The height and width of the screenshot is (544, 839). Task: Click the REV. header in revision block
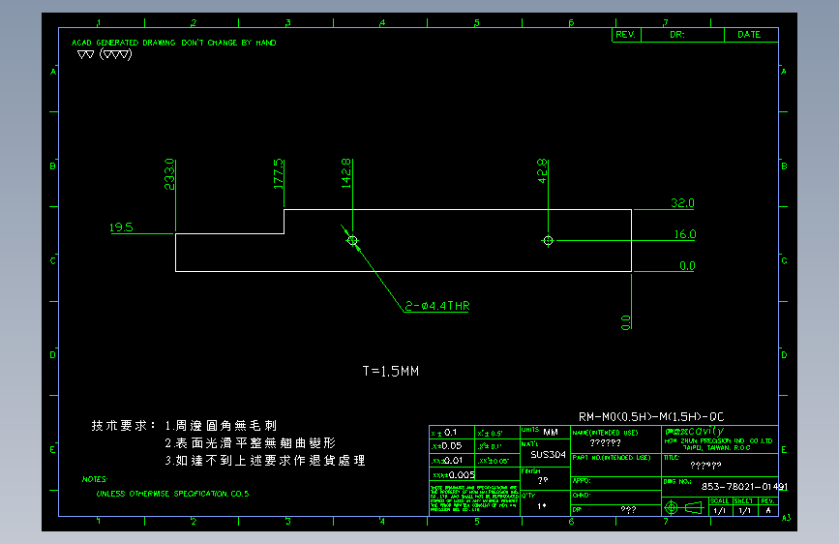pos(625,34)
